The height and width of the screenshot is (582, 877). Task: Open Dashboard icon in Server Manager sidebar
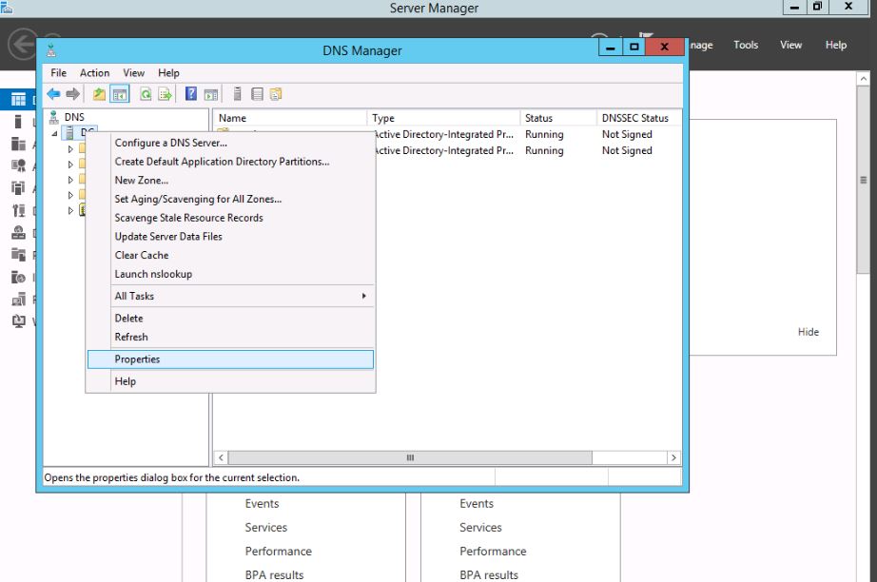18,100
